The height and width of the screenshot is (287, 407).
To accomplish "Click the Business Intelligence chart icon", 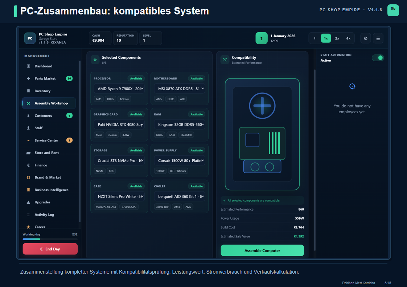I will (x=29, y=190).
